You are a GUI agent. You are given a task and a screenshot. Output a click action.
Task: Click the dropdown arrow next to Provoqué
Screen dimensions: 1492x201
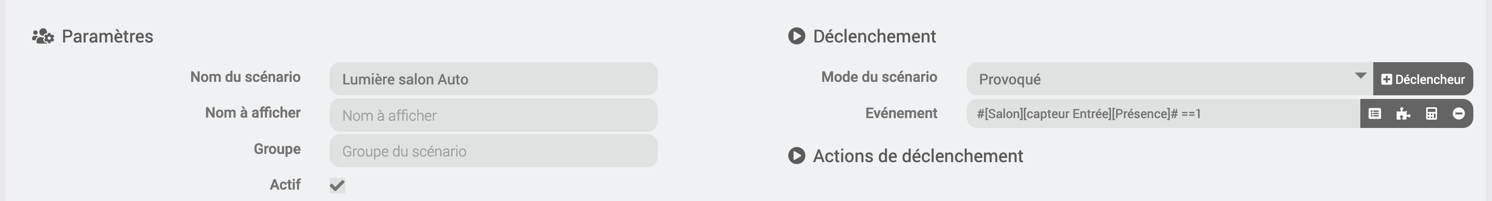point(1360,76)
